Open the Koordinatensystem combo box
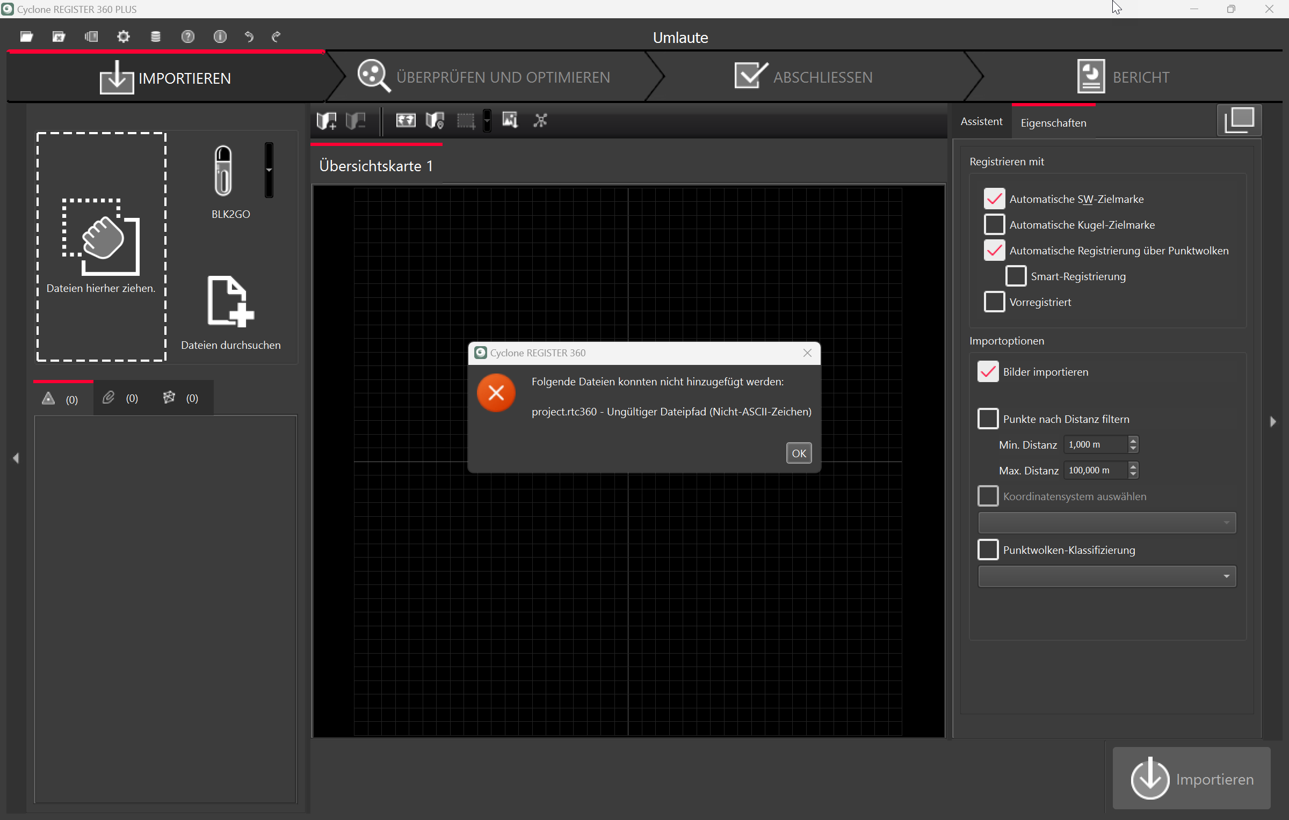Viewport: 1289px width, 820px height. 1107,523
